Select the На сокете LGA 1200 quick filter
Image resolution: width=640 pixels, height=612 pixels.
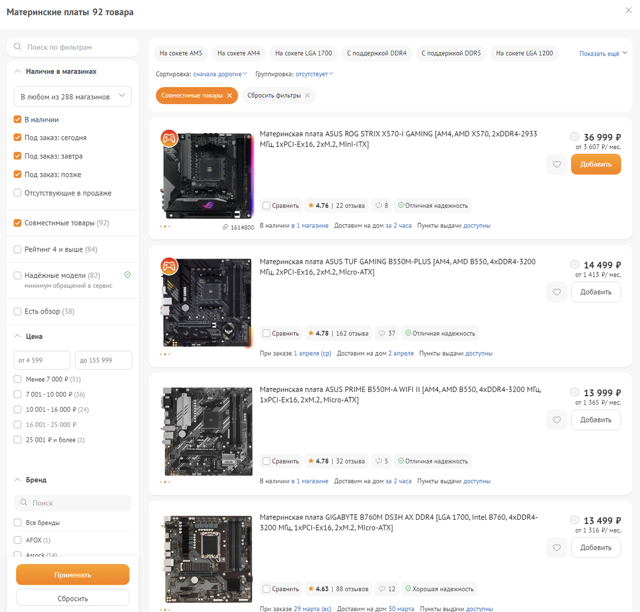point(524,53)
